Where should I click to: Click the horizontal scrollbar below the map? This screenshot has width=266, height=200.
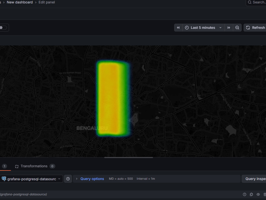tap(128, 158)
